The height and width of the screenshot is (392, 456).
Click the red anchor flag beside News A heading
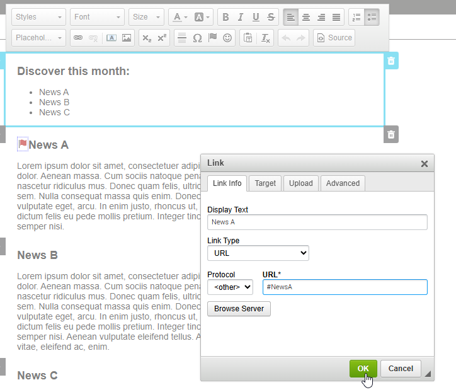pos(23,144)
